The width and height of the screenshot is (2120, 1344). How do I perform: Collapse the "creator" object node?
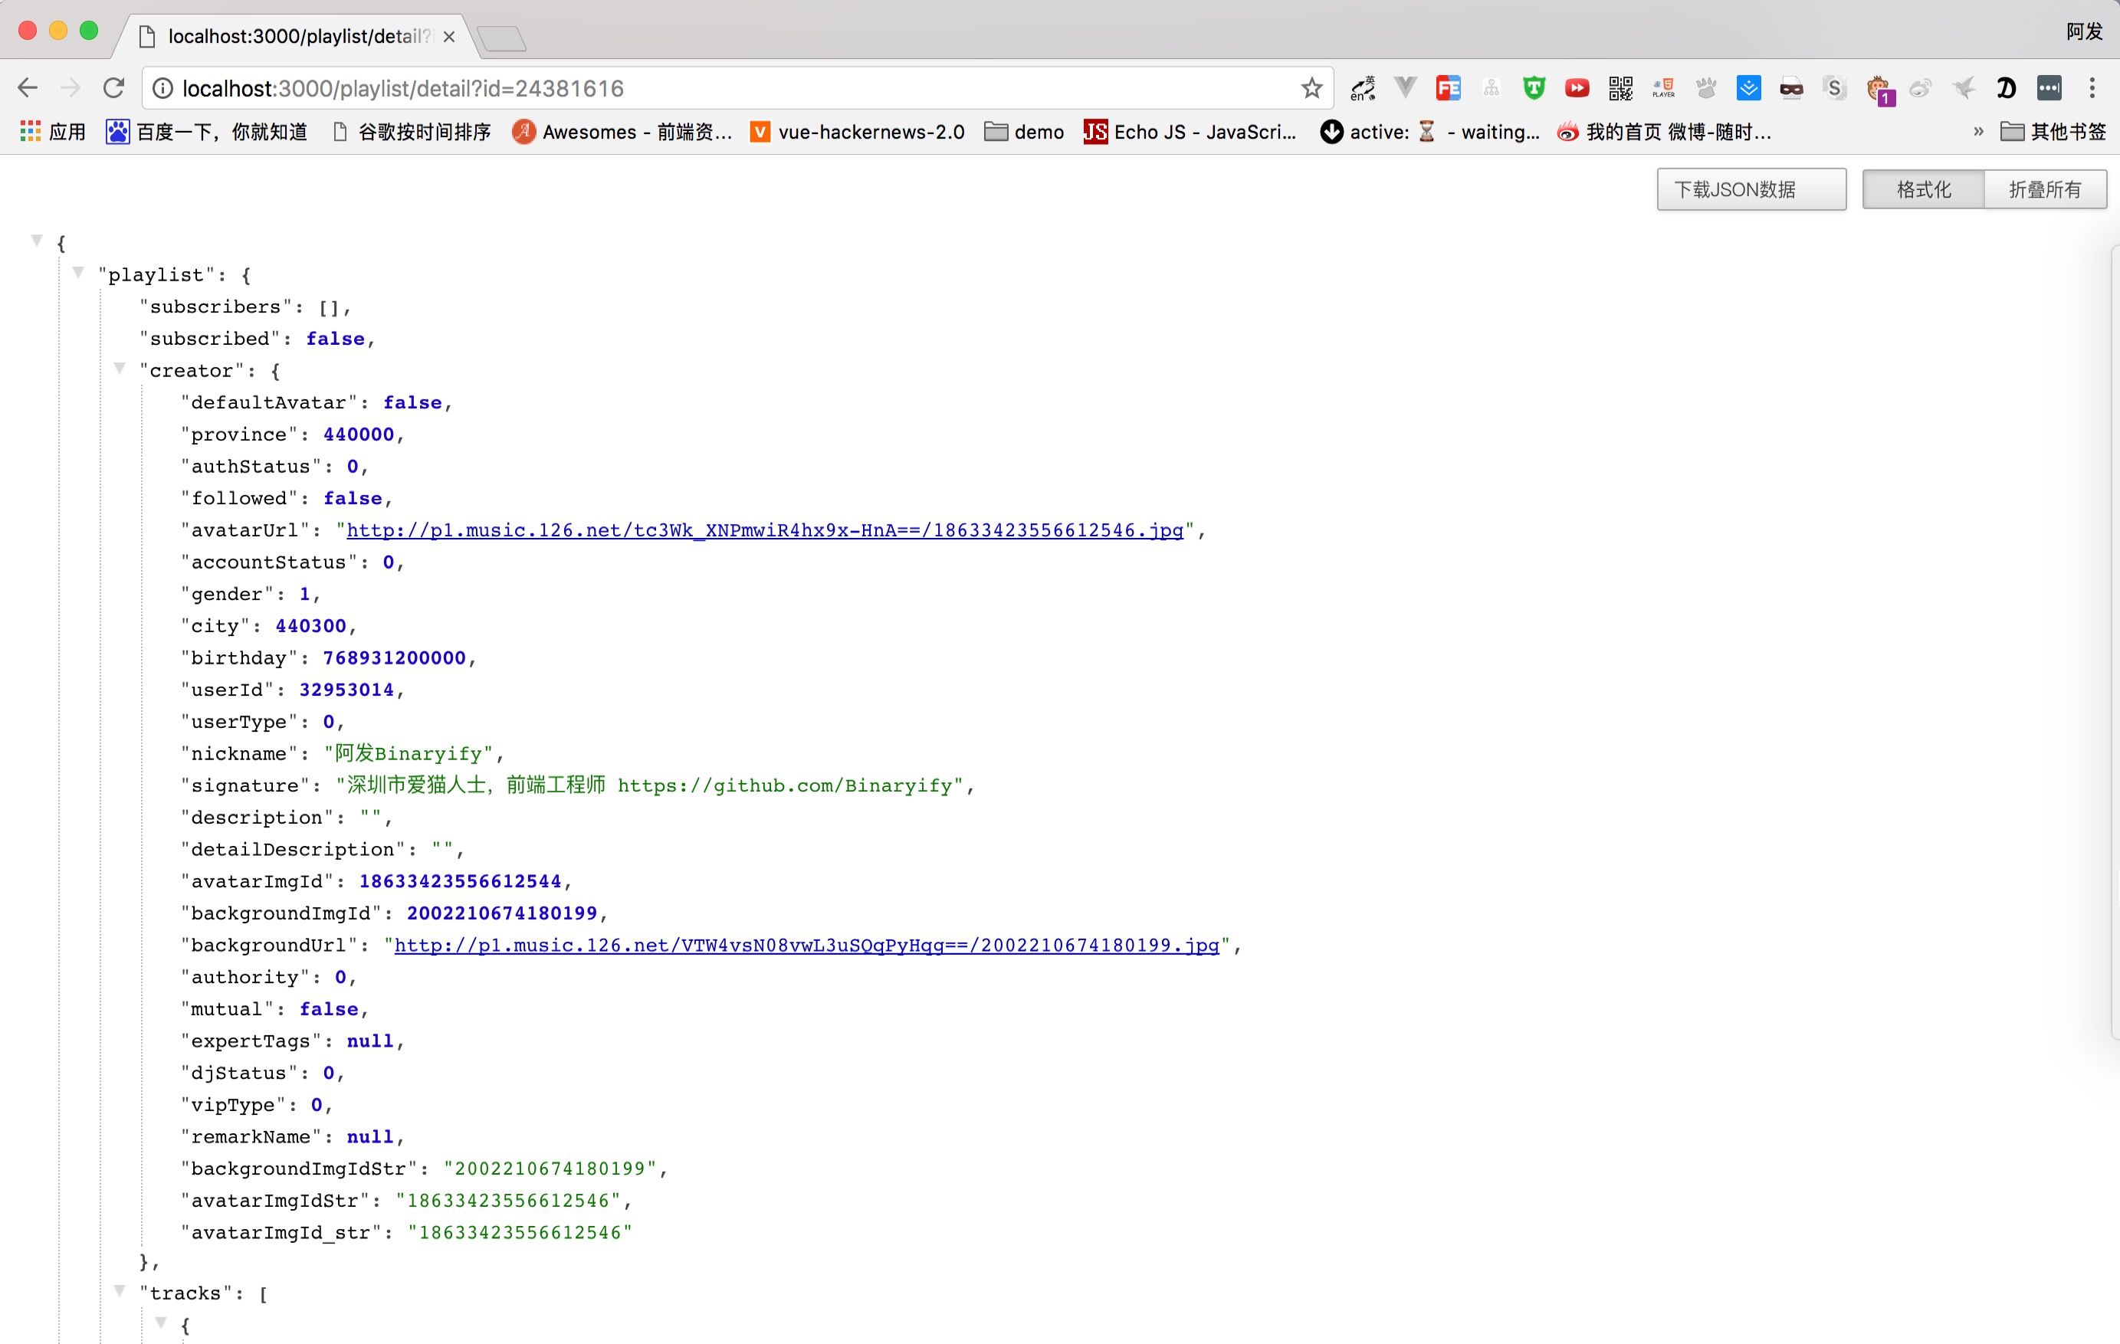[120, 369]
